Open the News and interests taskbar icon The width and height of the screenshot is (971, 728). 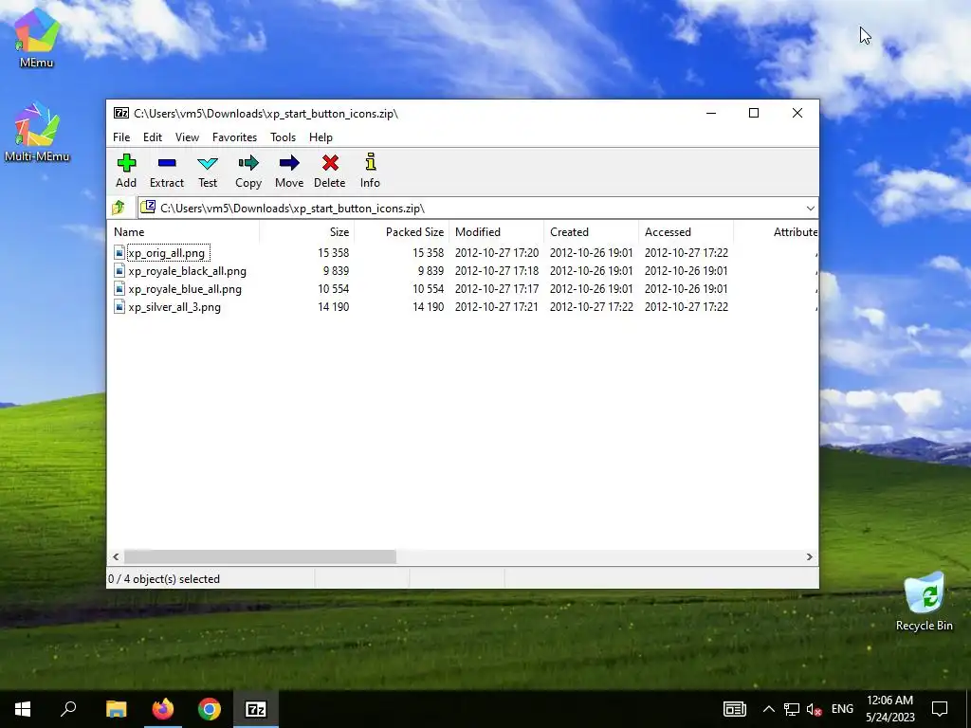point(735,709)
